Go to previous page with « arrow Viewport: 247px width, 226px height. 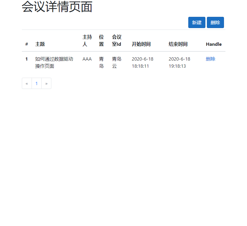click(27, 83)
